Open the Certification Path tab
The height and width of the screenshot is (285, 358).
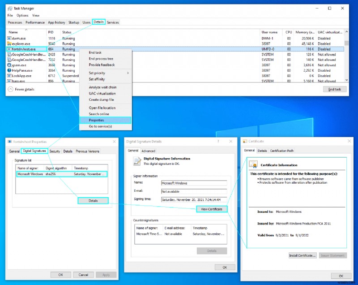(281, 151)
